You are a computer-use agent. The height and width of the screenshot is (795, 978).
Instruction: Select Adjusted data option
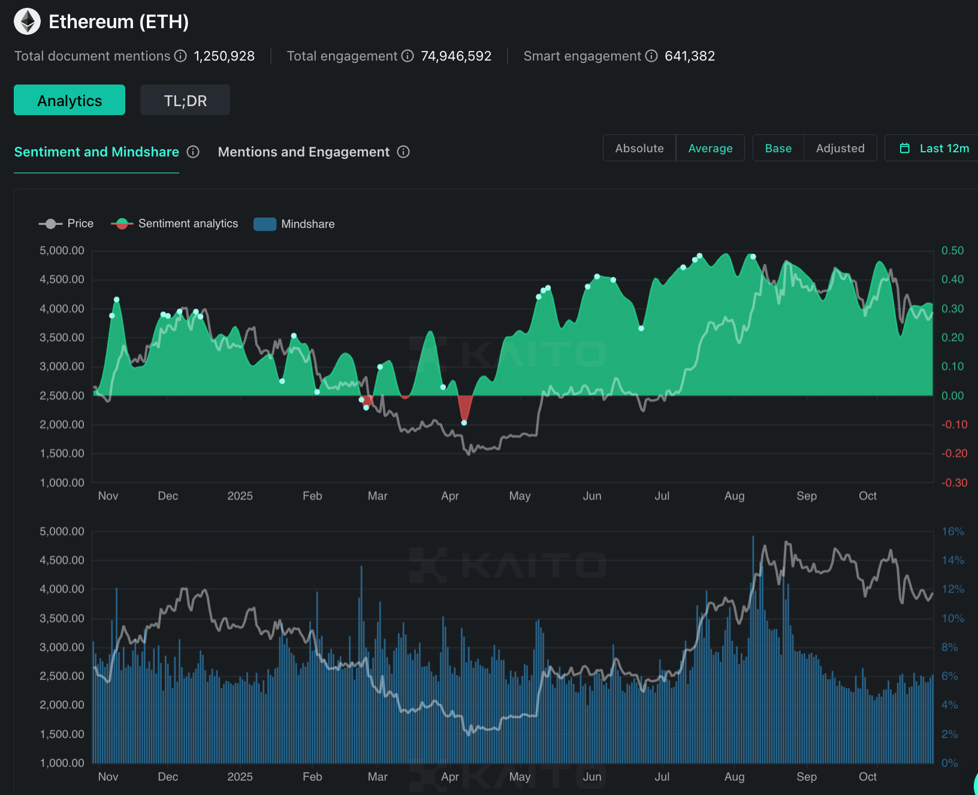pyautogui.click(x=840, y=148)
